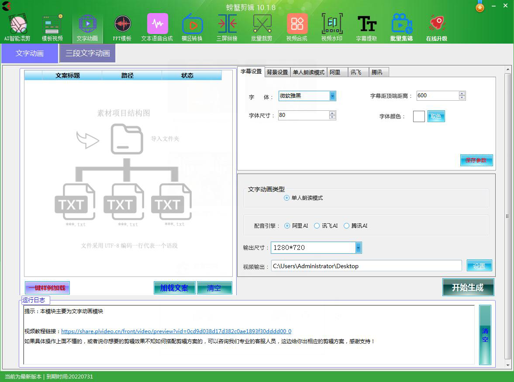Select the 三屏拼接 tool
The height and width of the screenshot is (382, 514).
(x=227, y=26)
